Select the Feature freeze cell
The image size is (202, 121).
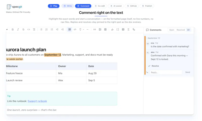[31, 73]
